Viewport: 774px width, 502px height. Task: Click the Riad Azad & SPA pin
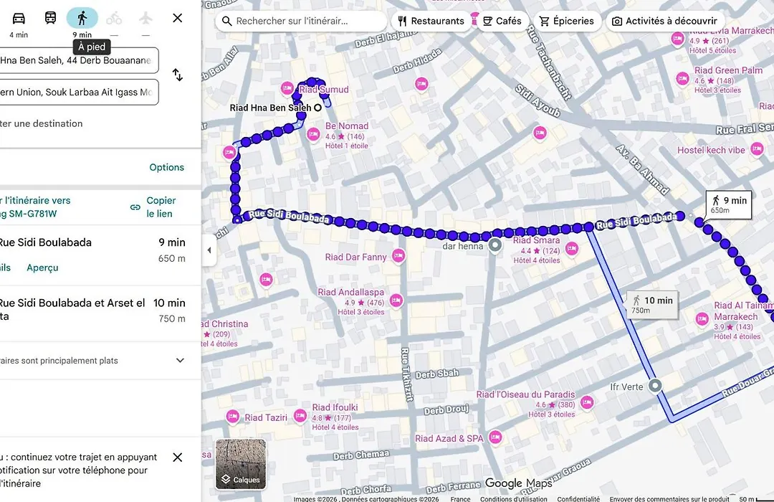coord(496,437)
